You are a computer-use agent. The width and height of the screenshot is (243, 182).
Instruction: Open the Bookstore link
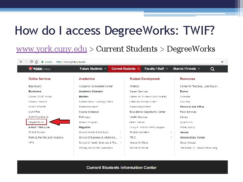(35, 91)
